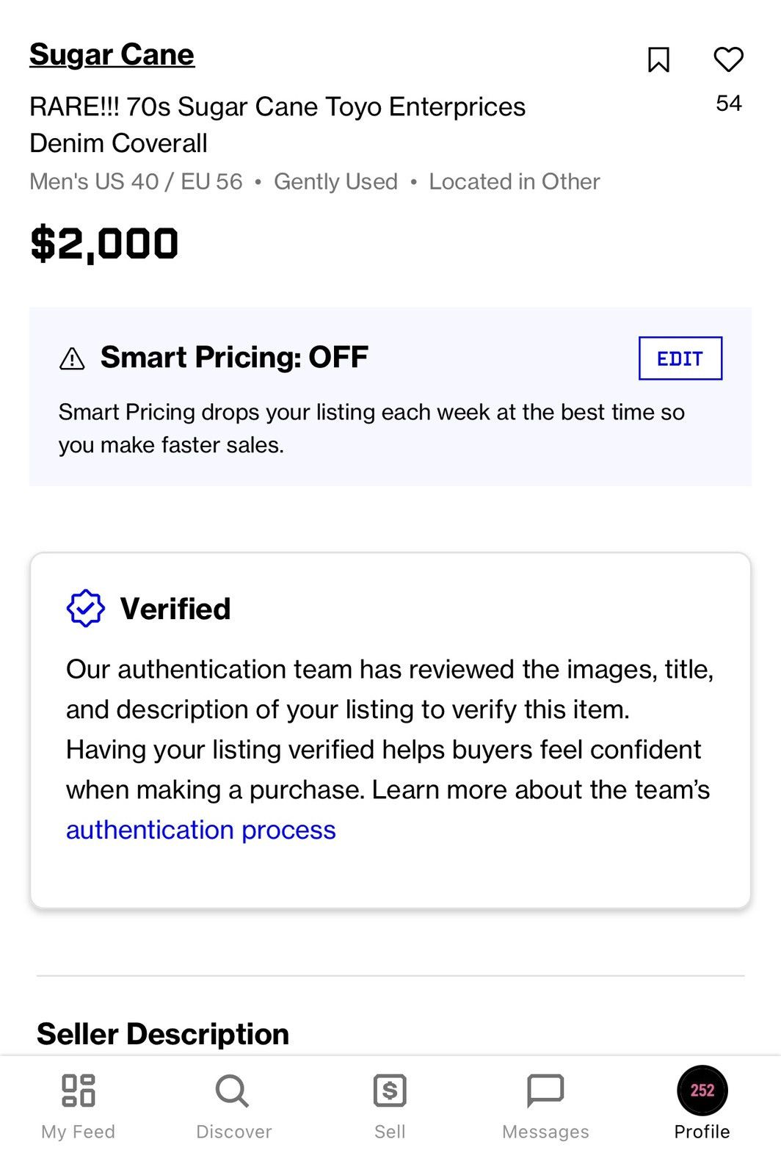Screen dimensions: 781x1175
Task: Open the Discover search tab
Action: (x=233, y=1107)
